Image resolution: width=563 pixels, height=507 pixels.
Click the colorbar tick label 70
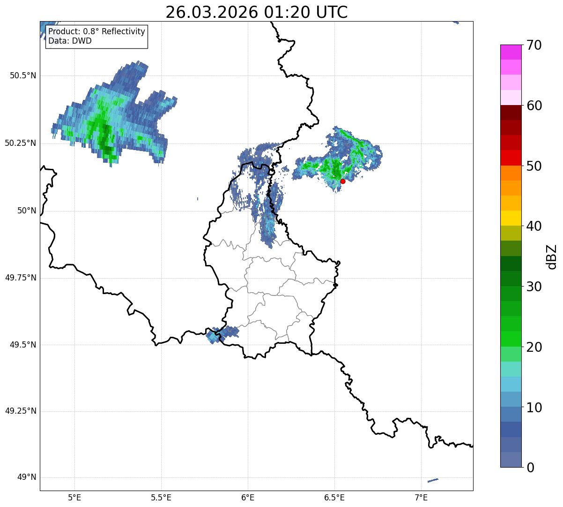(x=534, y=45)
